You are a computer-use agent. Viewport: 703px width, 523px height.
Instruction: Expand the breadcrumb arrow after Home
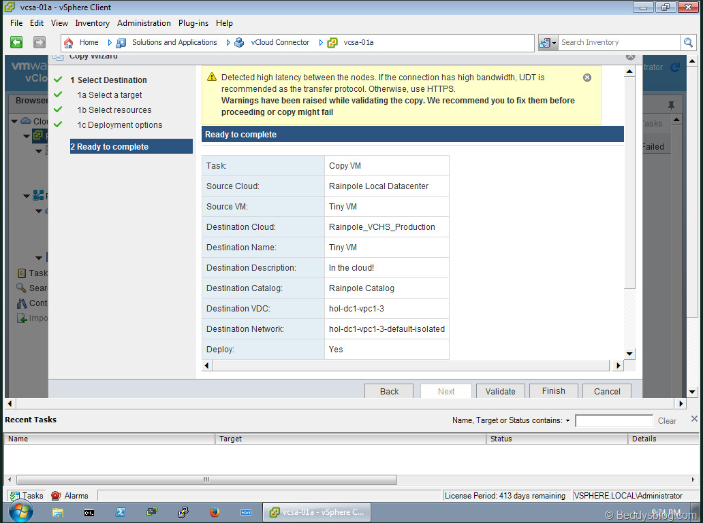(110, 43)
